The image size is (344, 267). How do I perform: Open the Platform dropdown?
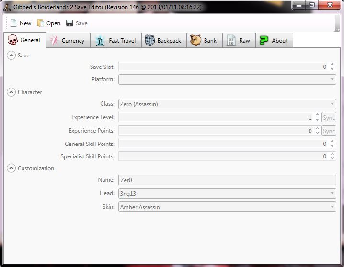227,79
